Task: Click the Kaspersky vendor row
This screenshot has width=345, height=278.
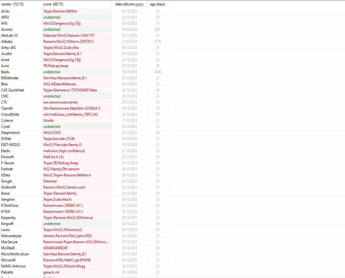Action: click(x=8, y=218)
